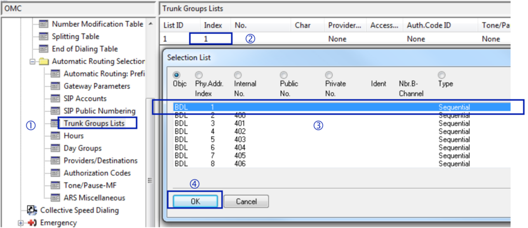Viewport: 528px width, 228px height.
Task: Click the Automatic Routing Selection folder icon
Action: (44, 61)
